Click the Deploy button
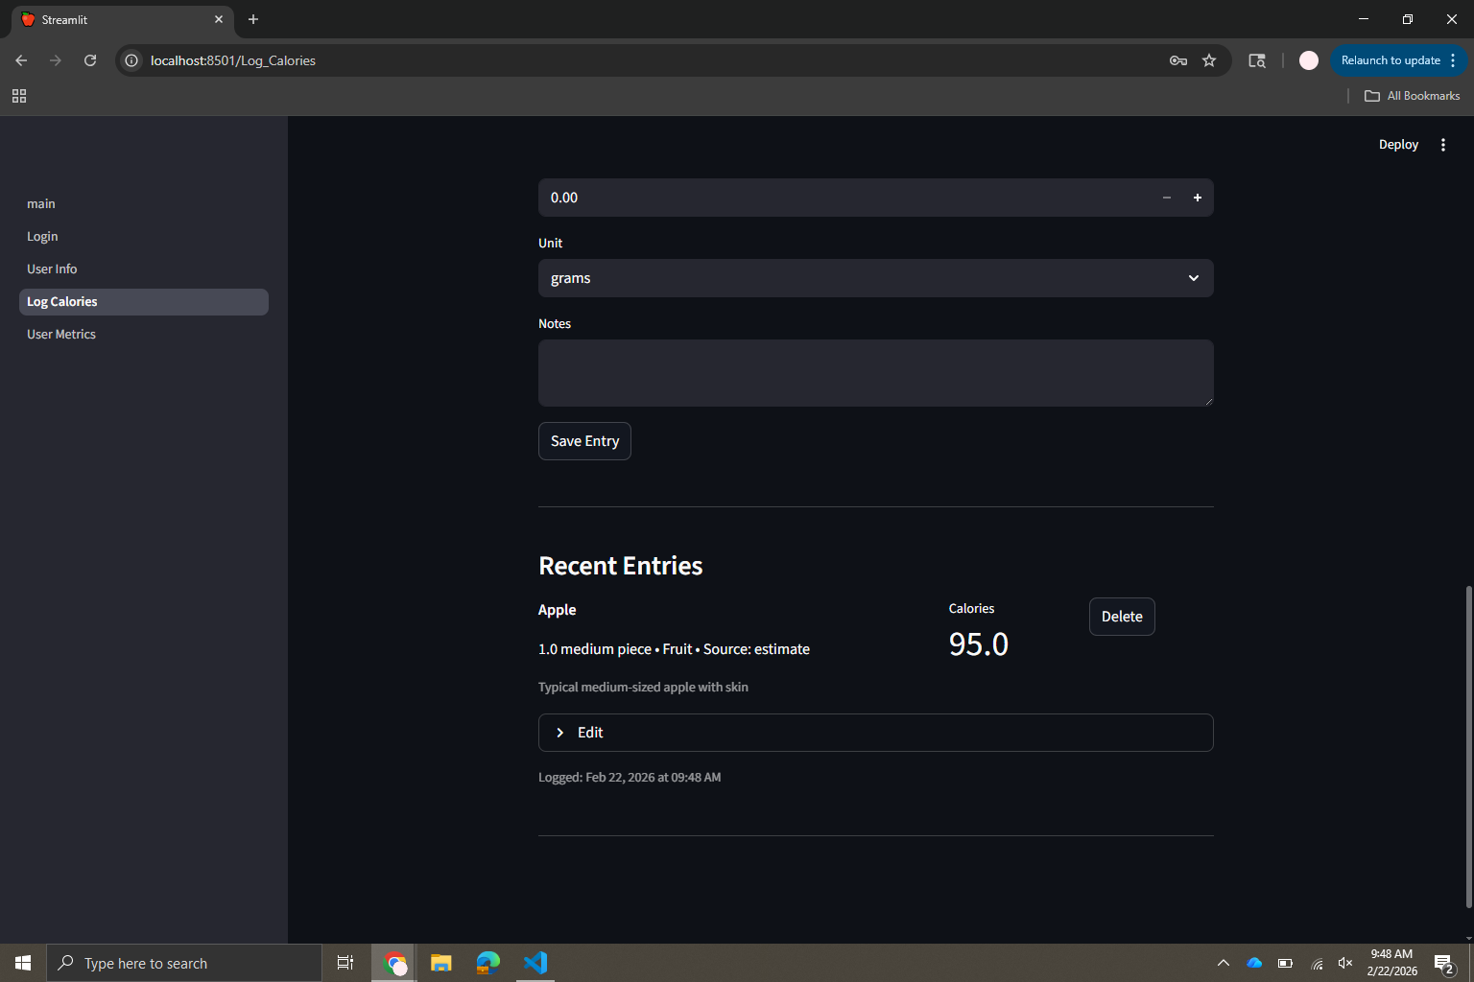The image size is (1474, 982). coord(1398,145)
